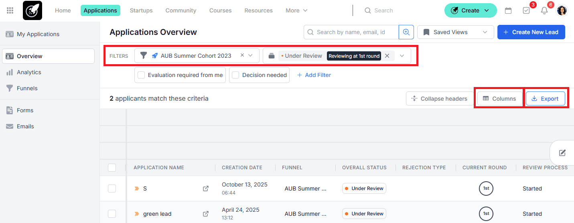
Task: Click the floating edit note icon
Action: pos(562,153)
